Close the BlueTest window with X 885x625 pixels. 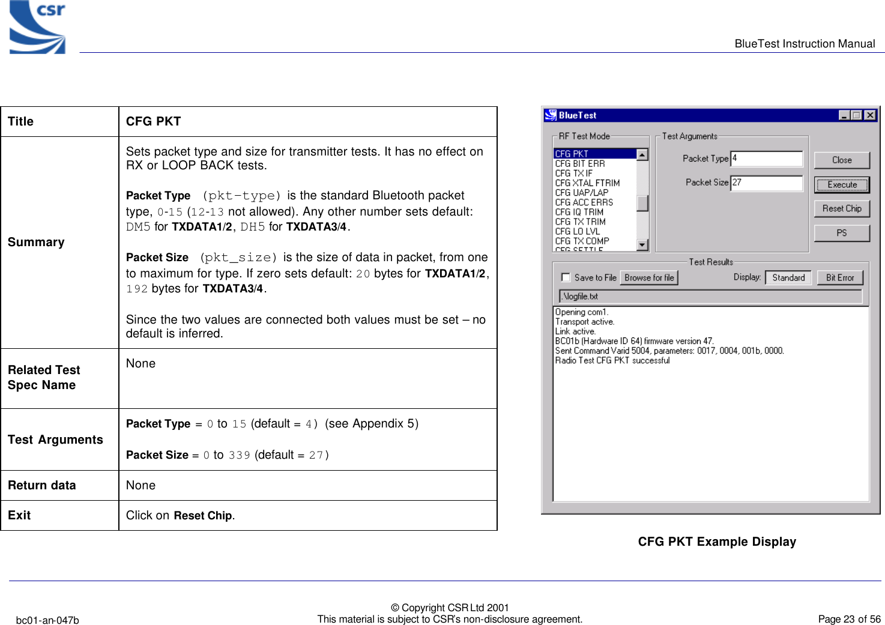[870, 115]
